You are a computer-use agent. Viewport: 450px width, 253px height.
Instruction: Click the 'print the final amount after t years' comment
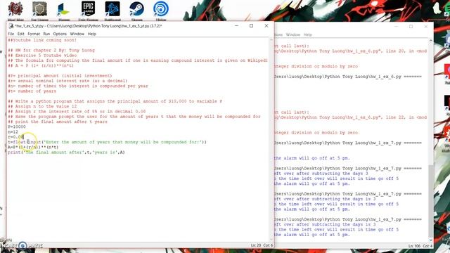[x=58, y=122]
